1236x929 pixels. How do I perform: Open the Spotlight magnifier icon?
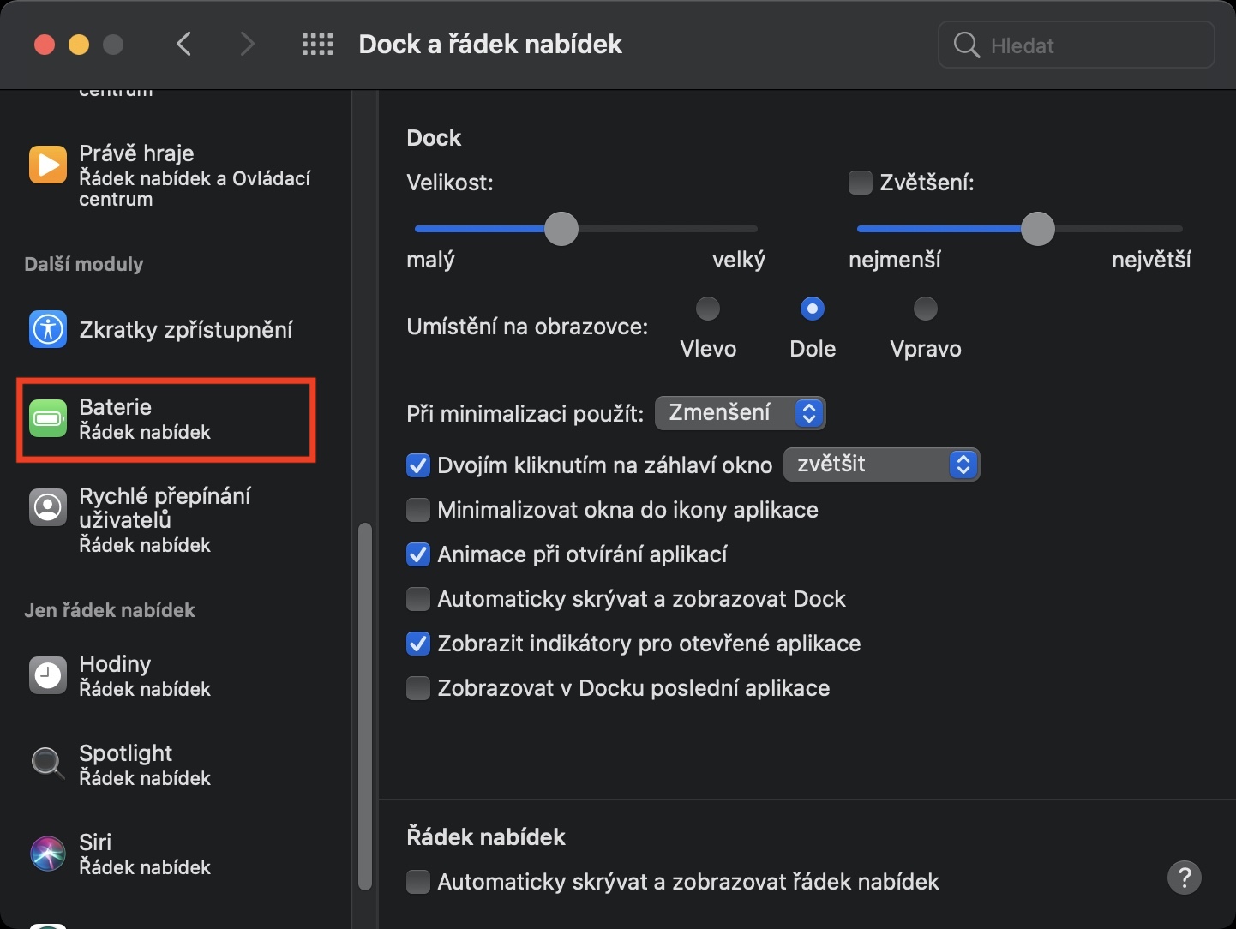(48, 762)
